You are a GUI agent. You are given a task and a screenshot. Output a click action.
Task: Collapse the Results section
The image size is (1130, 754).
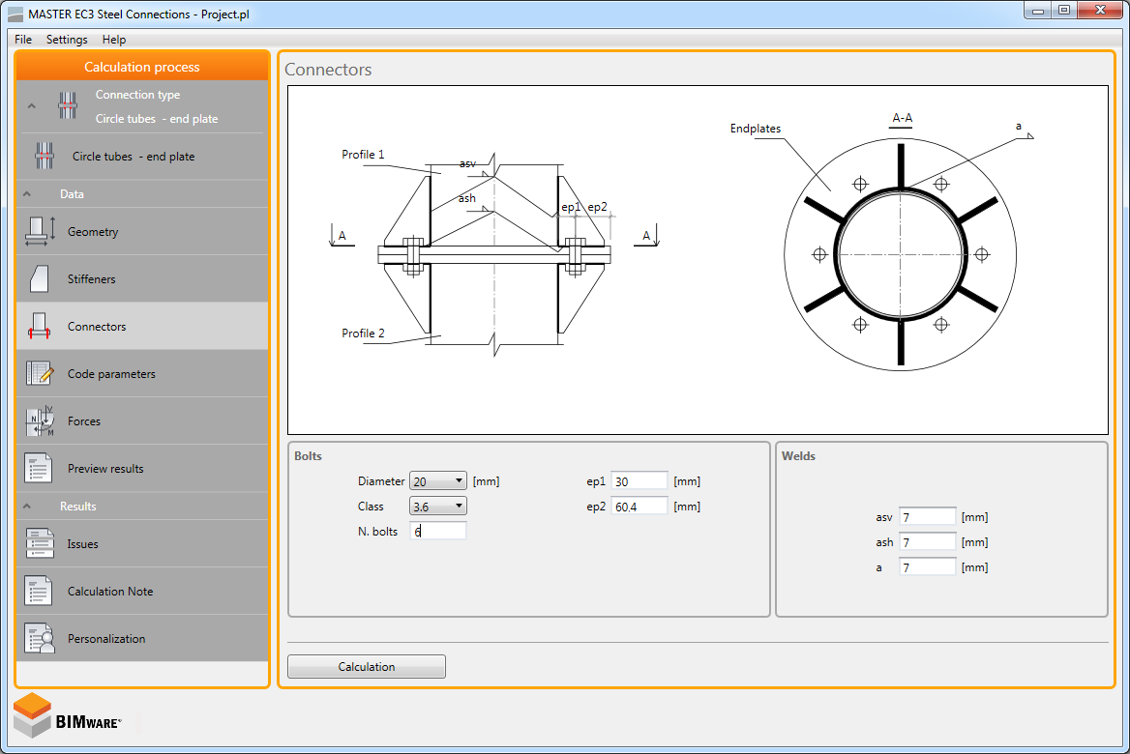(27, 507)
